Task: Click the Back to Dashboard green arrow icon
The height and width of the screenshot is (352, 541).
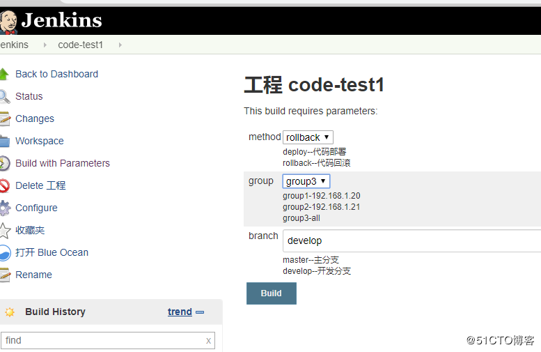Action: coord(3,74)
